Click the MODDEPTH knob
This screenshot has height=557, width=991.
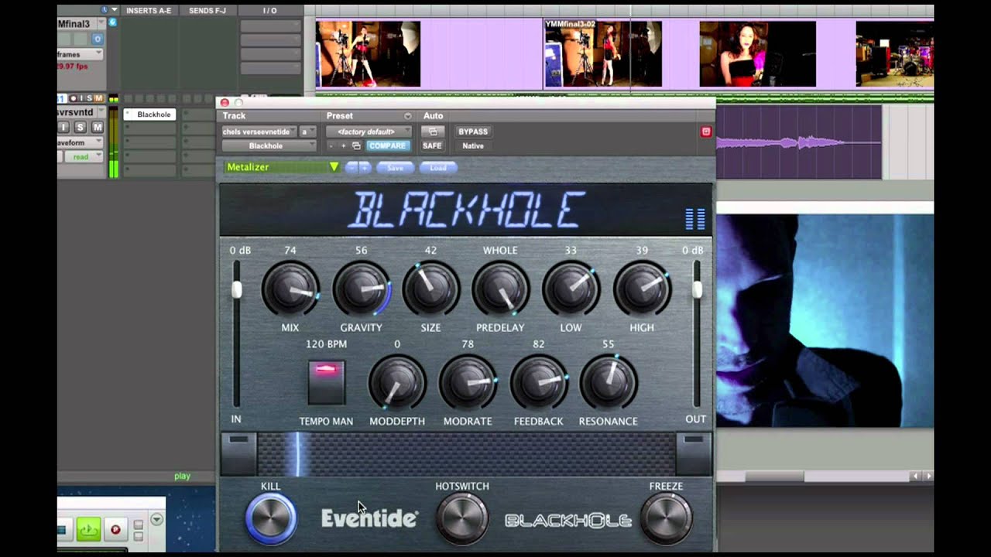click(397, 382)
